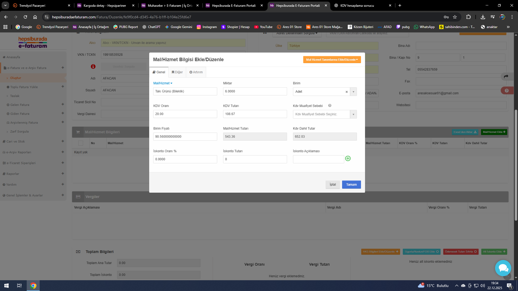The image size is (518, 291).
Task: Open Chrome three-dot menu
Action: click(512, 17)
